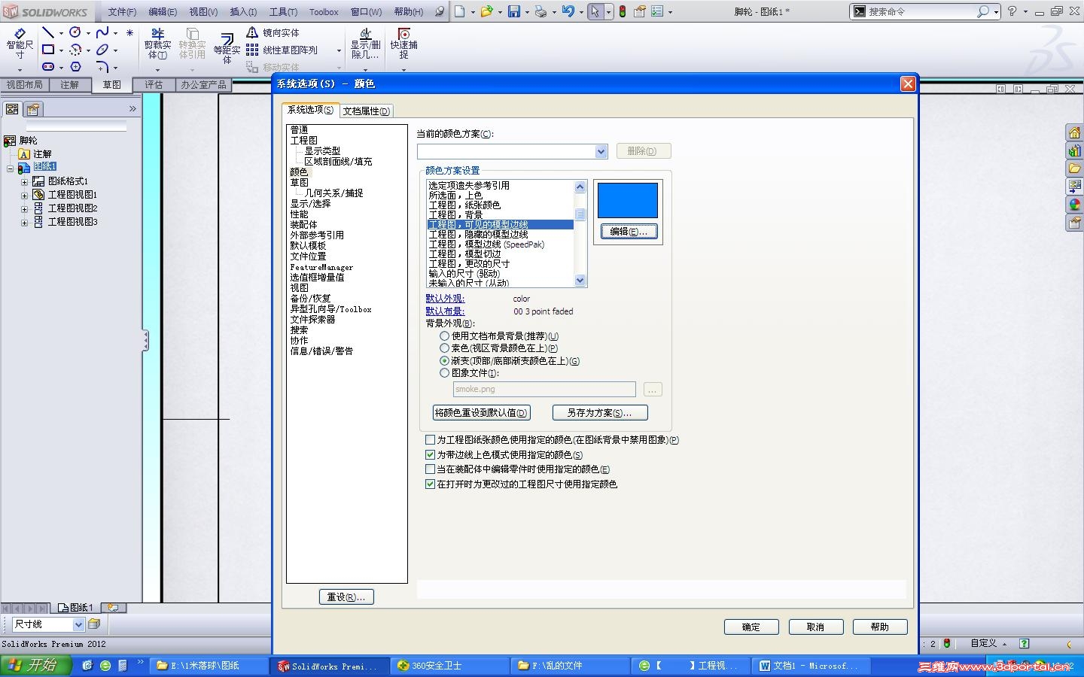1084x677 pixels.
Task: Select the plain color (素色) background radio
Action: pos(445,348)
